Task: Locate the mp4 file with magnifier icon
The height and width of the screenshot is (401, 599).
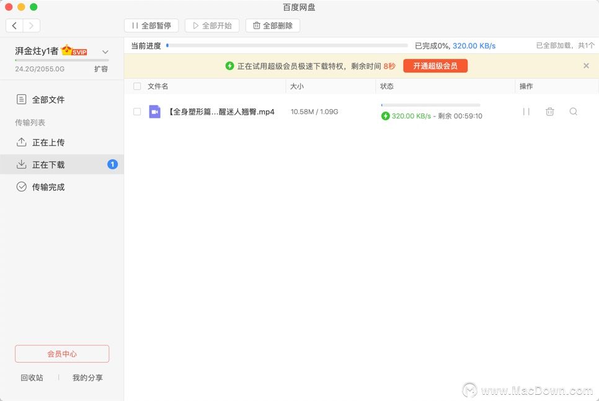Action: 574,112
